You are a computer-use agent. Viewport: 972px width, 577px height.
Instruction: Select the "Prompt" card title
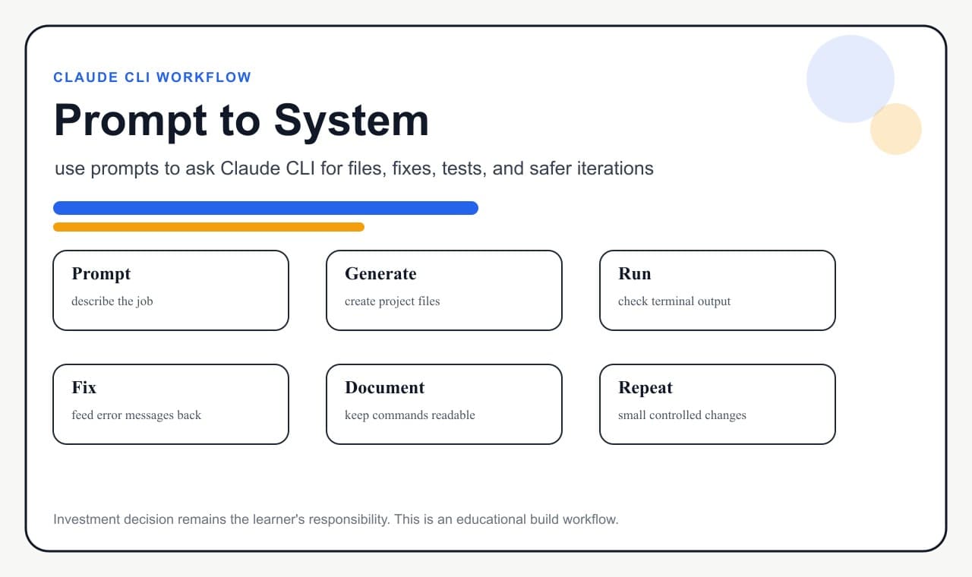click(101, 274)
